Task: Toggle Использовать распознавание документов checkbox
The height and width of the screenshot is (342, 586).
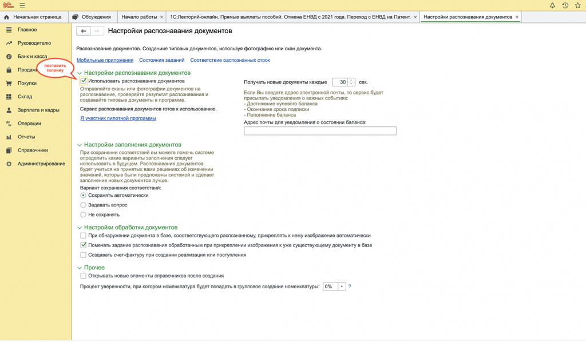Action: click(x=84, y=81)
